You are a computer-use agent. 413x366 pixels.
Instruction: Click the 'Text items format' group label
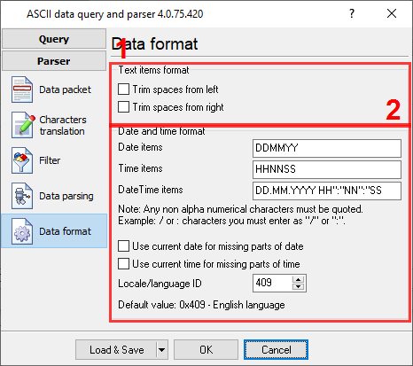point(153,70)
